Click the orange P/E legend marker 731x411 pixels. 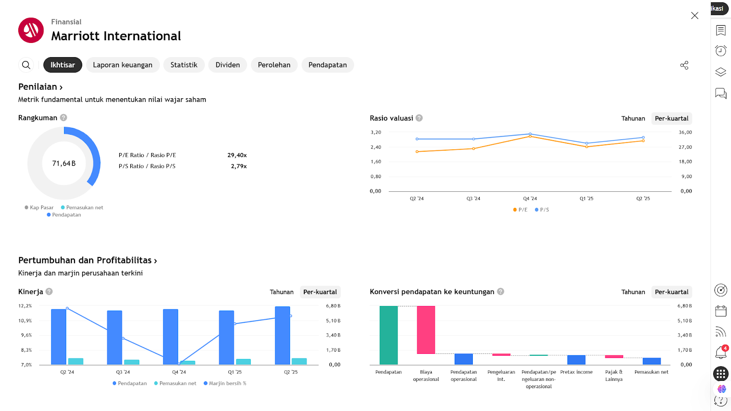pyautogui.click(x=515, y=210)
